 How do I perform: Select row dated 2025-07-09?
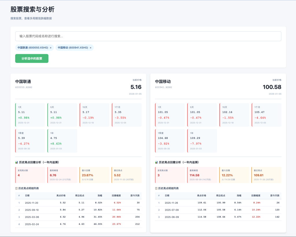click(x=218, y=210)
